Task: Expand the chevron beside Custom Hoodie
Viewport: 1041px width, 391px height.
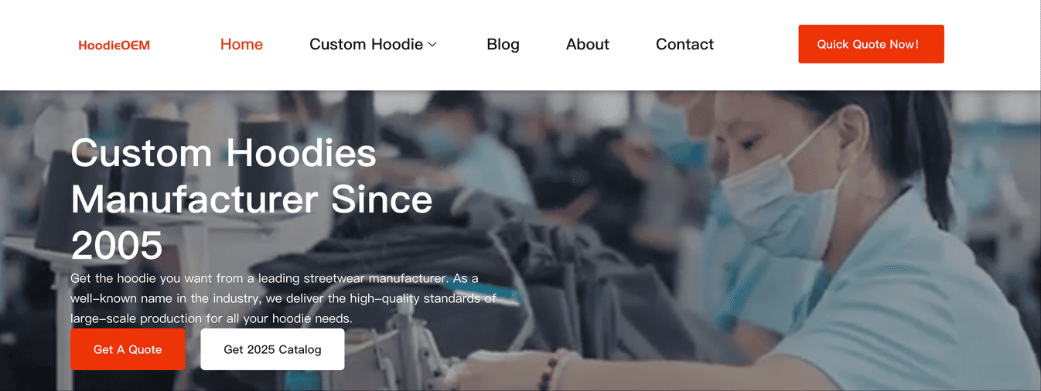Action: pos(432,45)
